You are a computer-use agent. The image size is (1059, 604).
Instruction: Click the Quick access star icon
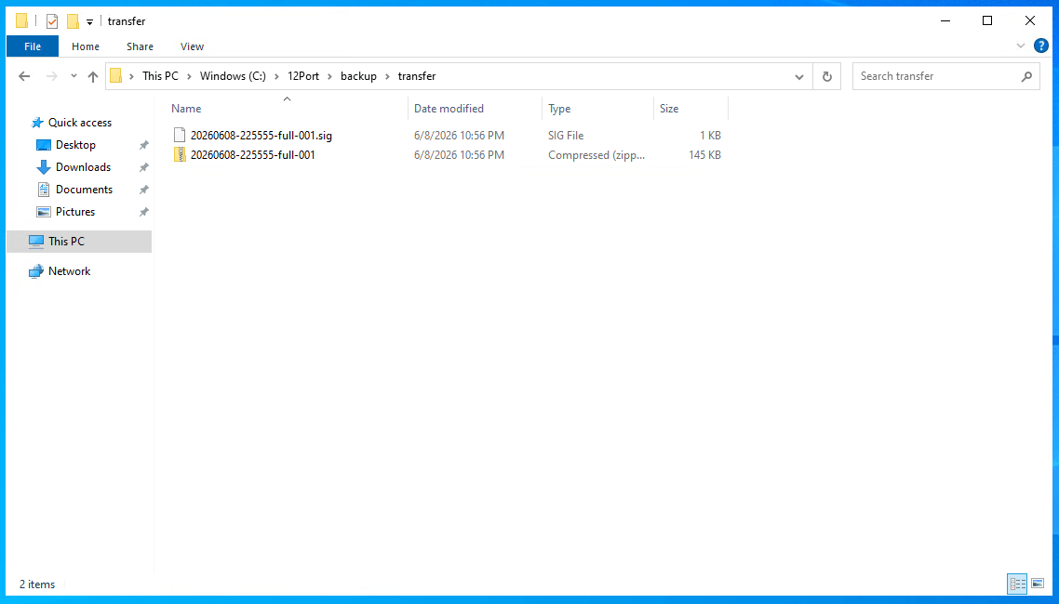point(37,123)
